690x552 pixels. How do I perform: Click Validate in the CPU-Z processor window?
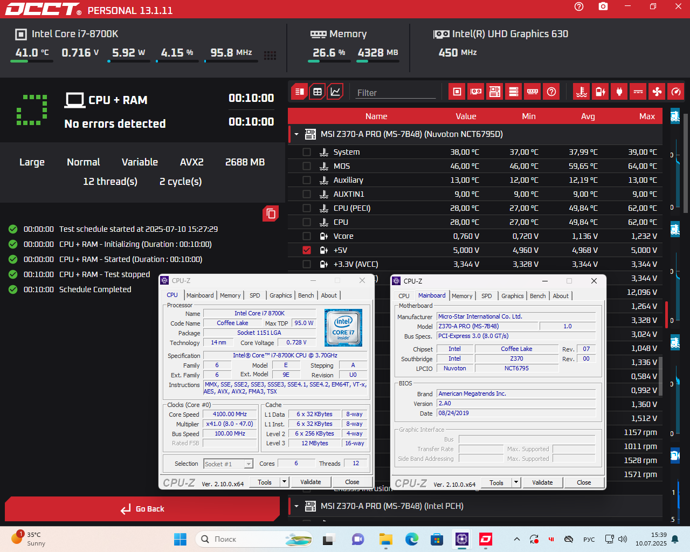point(310,482)
